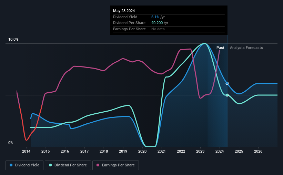This screenshot has width=283, height=175.
Task: Click the 2019 x-axis label
Action: coord(123,151)
